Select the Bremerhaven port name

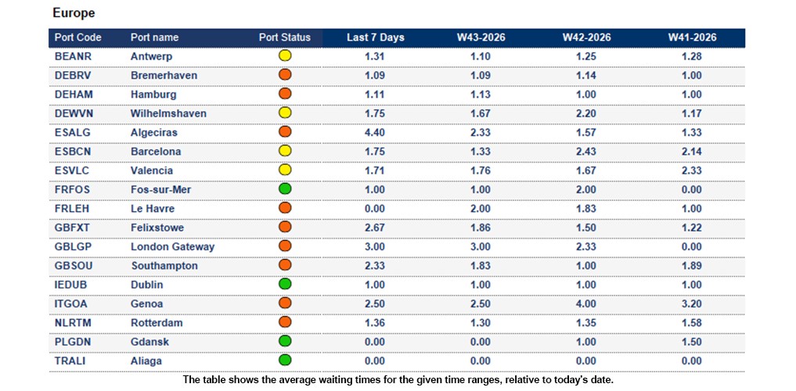pos(164,76)
